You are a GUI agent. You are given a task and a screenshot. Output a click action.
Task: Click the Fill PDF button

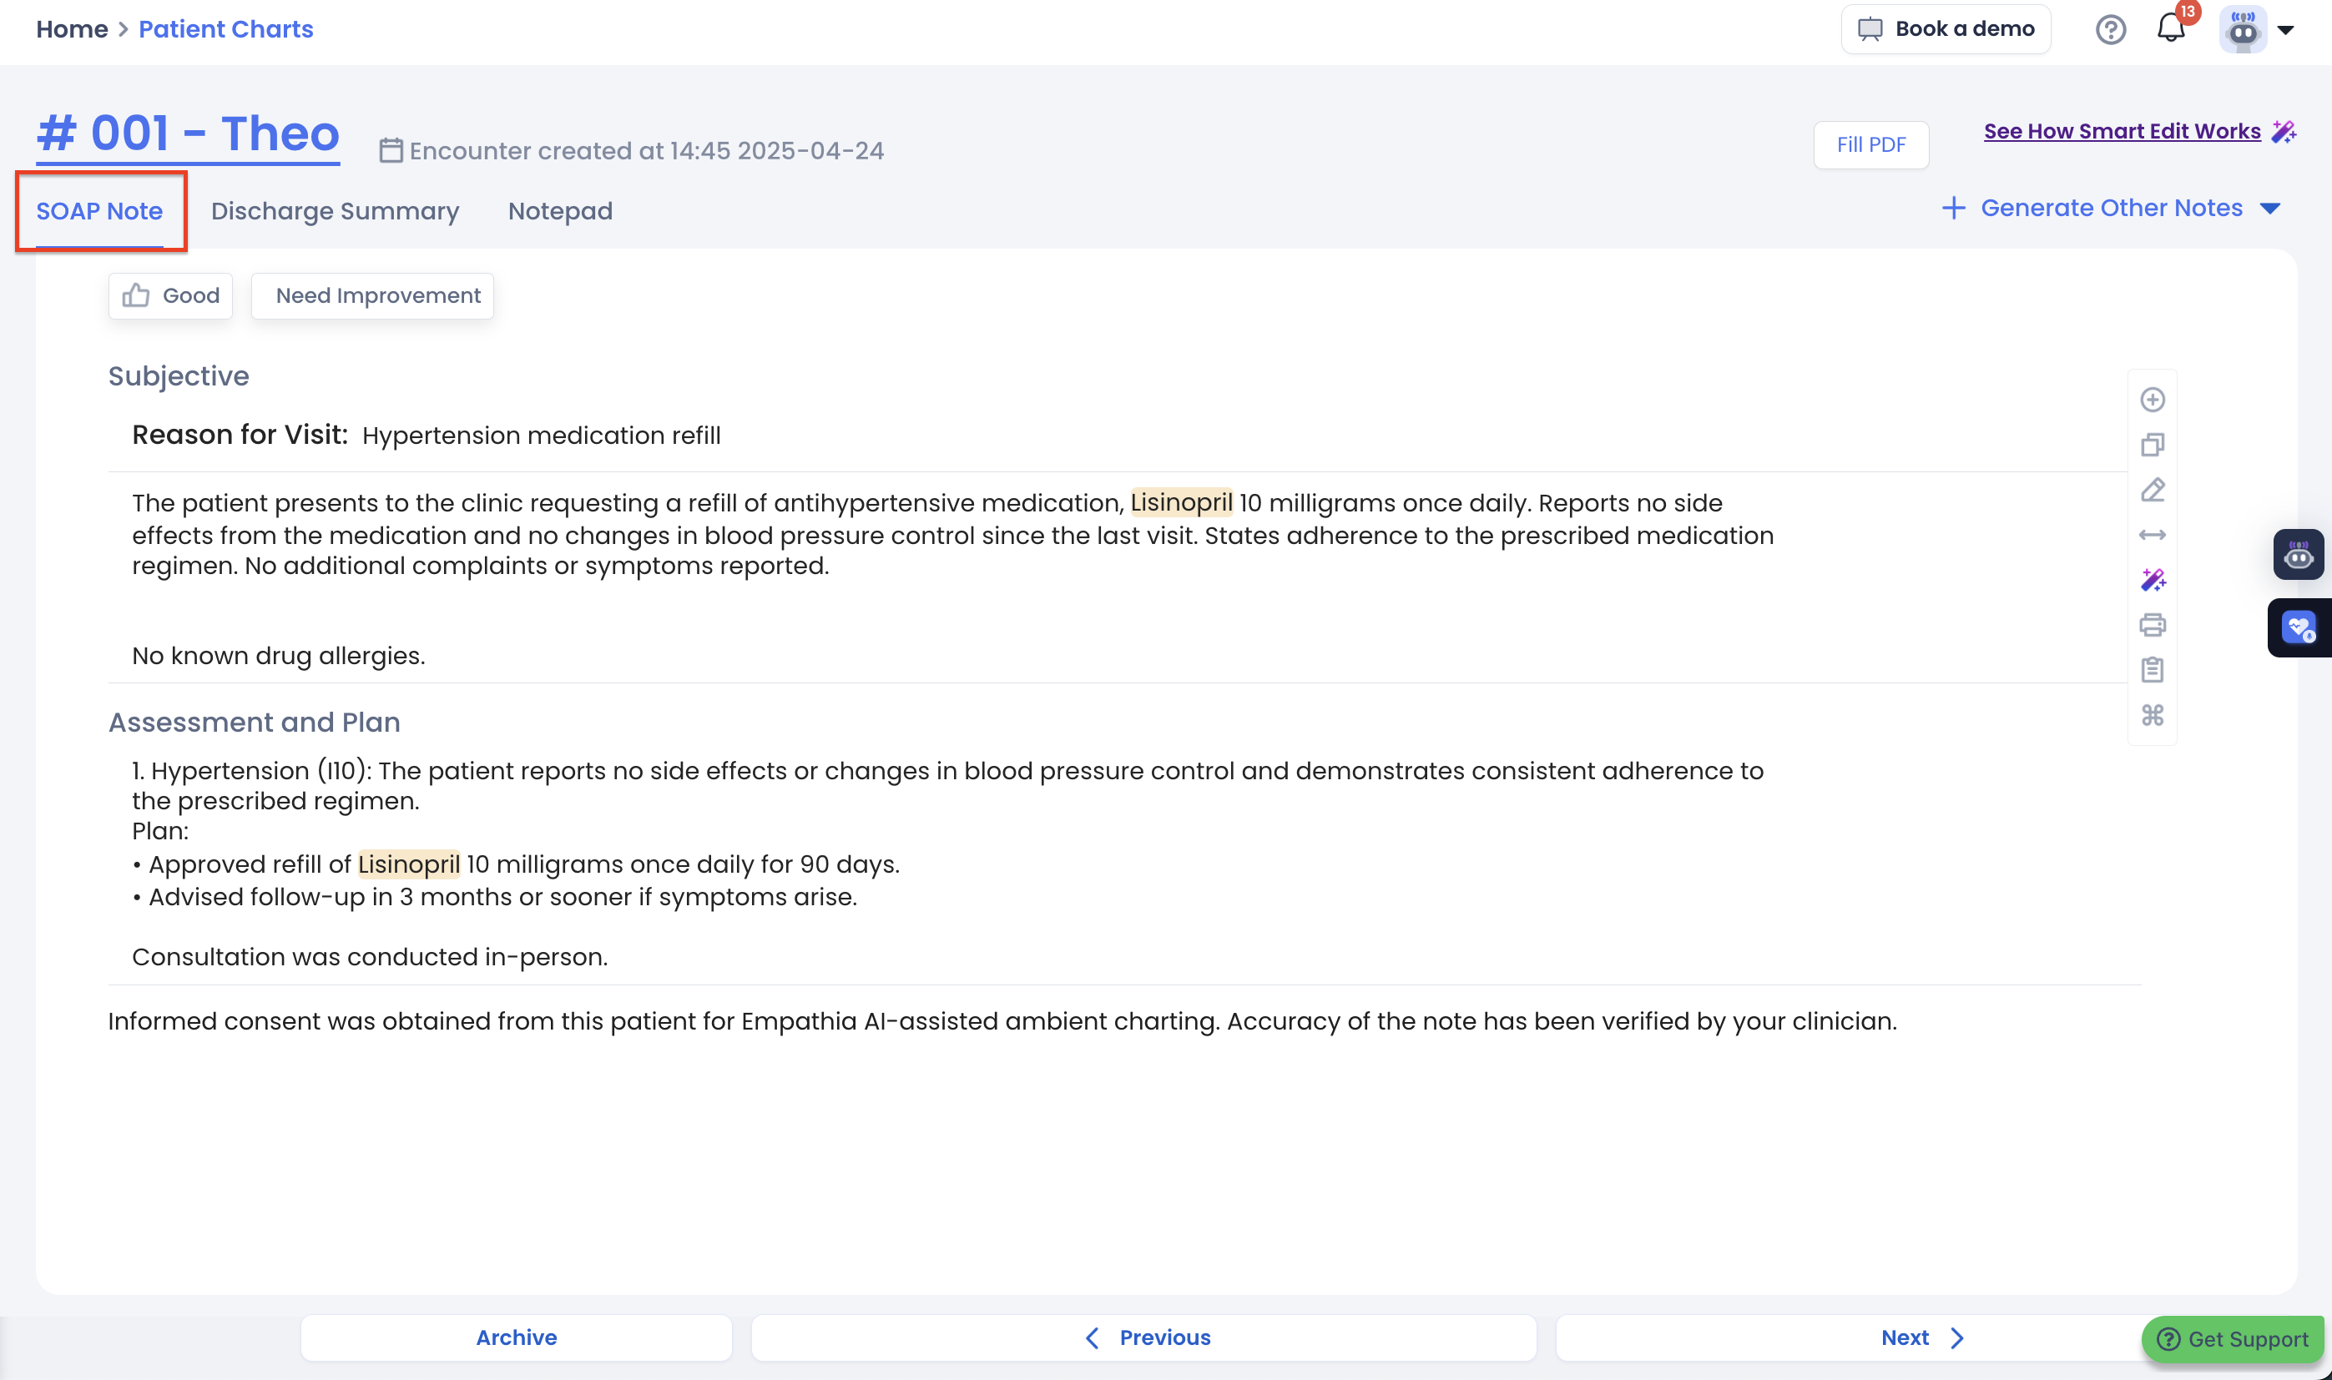pos(1870,145)
